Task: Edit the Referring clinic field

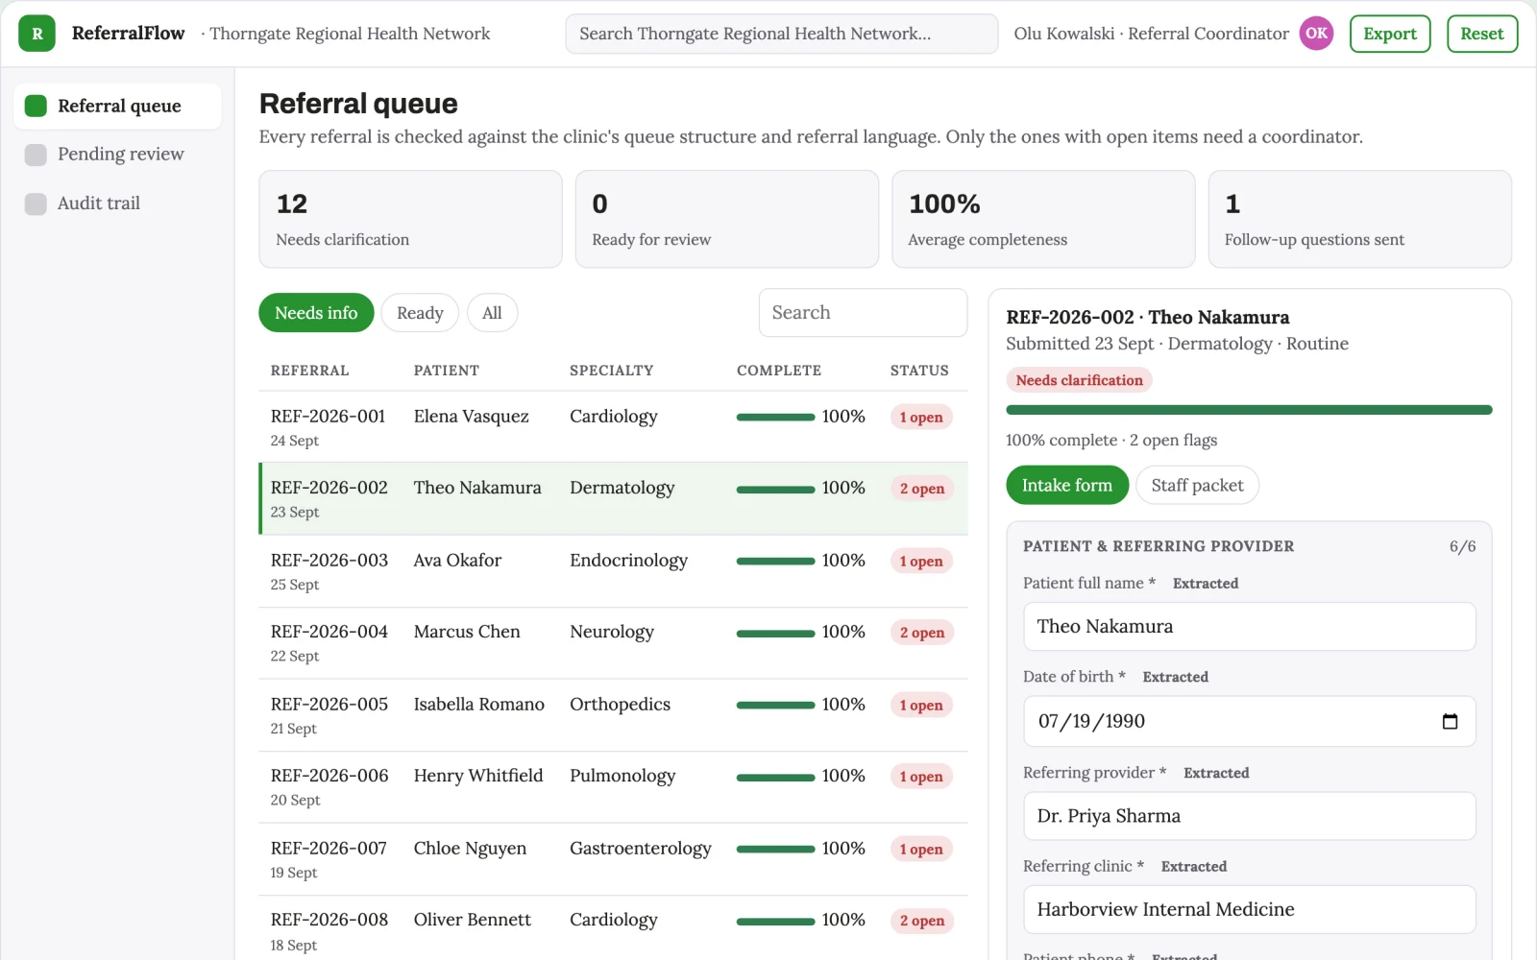Action: (x=1249, y=909)
